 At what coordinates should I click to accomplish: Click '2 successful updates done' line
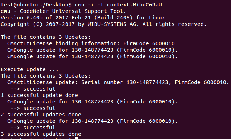click(41, 115)
